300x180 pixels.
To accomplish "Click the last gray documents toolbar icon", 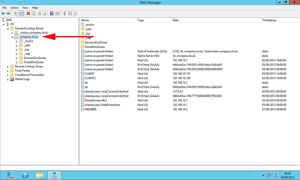I will click(x=75, y=14).
